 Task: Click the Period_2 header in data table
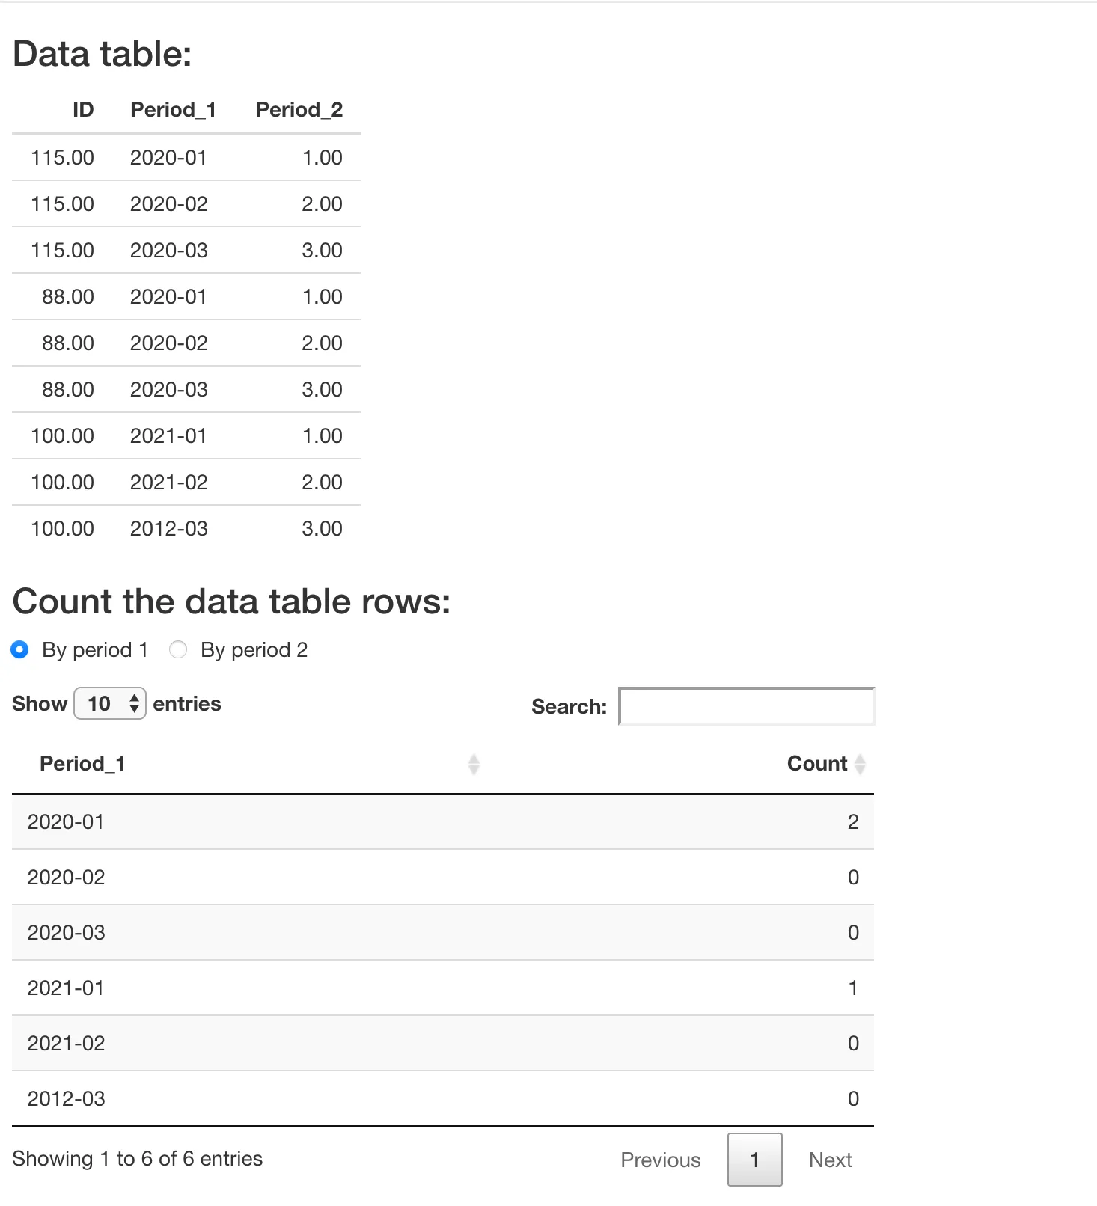point(299,110)
